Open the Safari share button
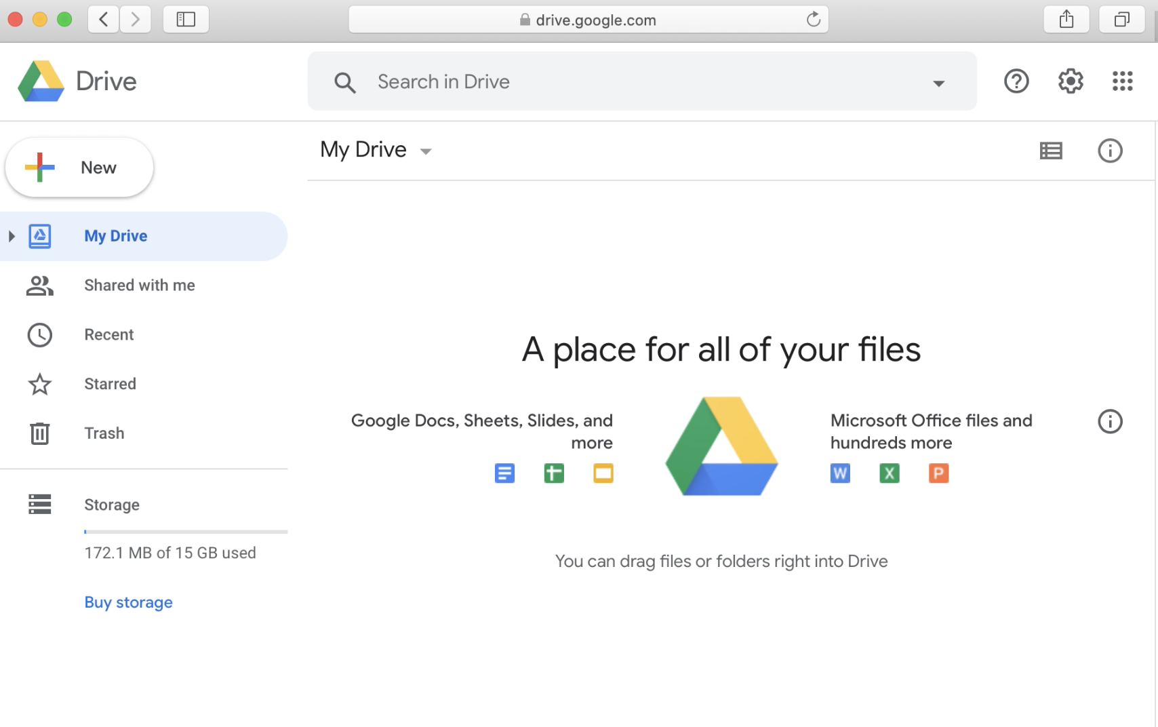Viewport: 1158px width, 727px height. point(1066,20)
